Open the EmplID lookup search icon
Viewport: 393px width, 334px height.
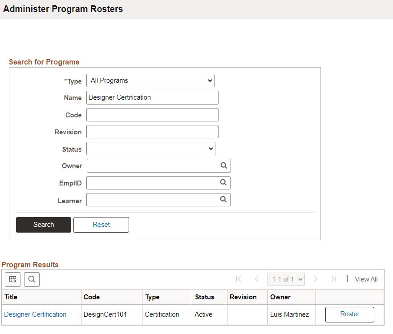(x=223, y=182)
